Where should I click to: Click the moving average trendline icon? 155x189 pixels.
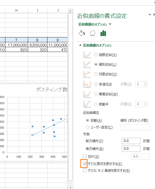87,104
